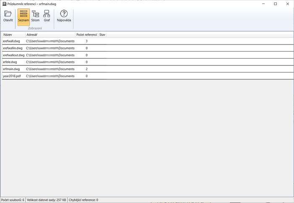Sort by Počet referencí column header

point(87,34)
